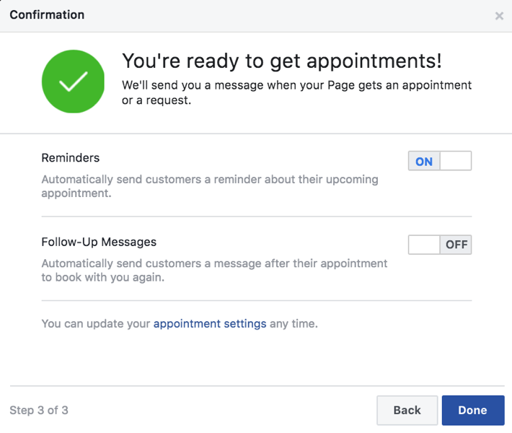Click the Reminders description text

point(209,186)
